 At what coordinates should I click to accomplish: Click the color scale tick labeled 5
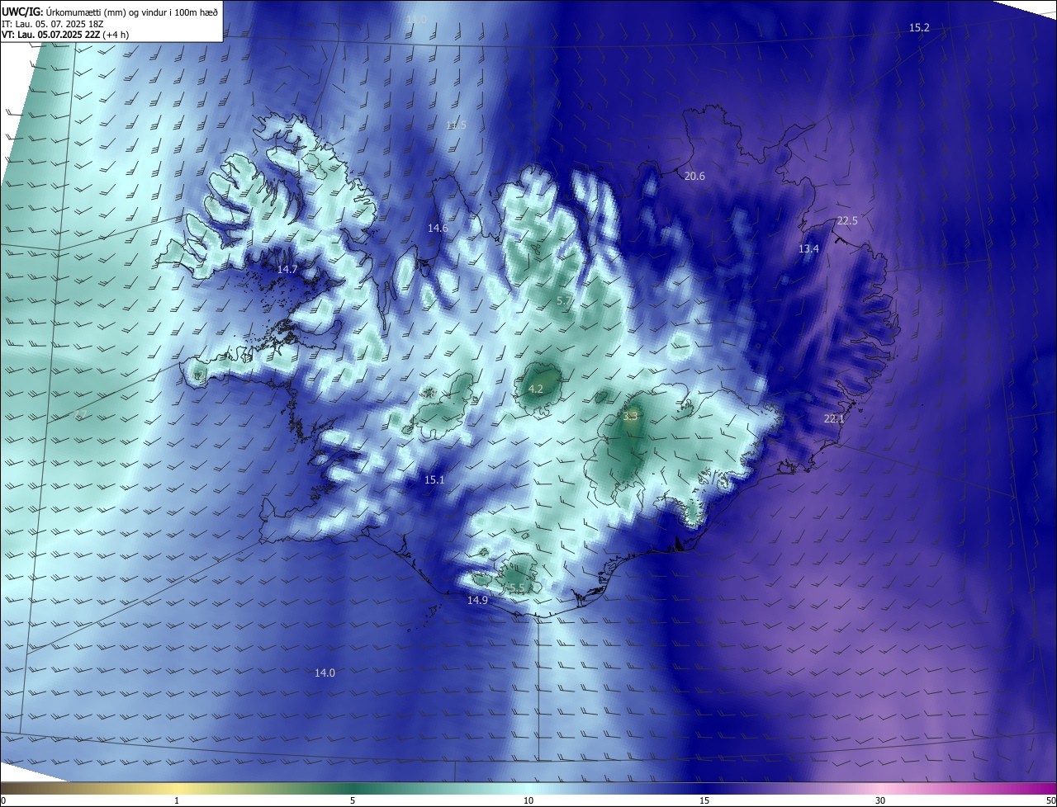(353, 801)
